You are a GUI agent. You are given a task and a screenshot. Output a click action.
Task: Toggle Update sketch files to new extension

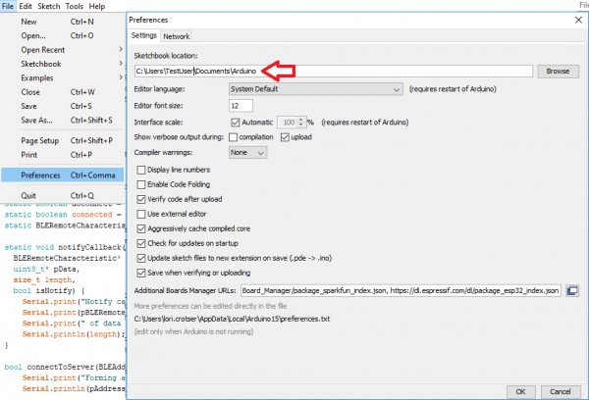[x=141, y=258]
